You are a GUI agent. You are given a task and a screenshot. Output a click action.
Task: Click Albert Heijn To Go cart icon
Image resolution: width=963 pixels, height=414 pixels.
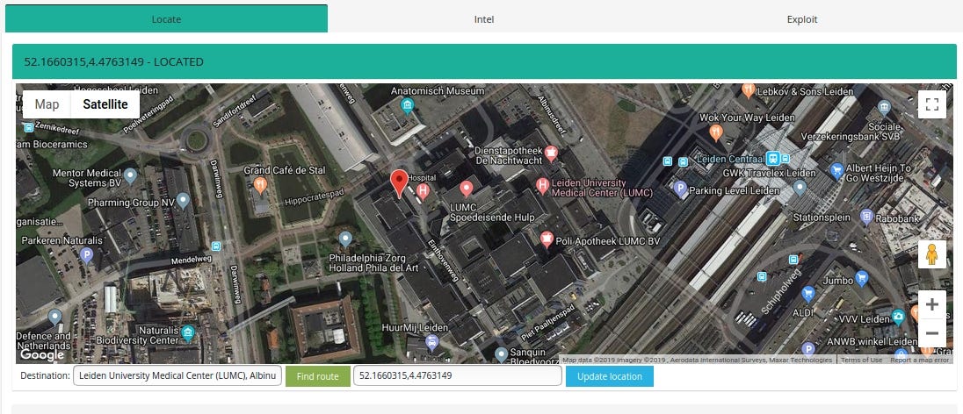[836, 170]
